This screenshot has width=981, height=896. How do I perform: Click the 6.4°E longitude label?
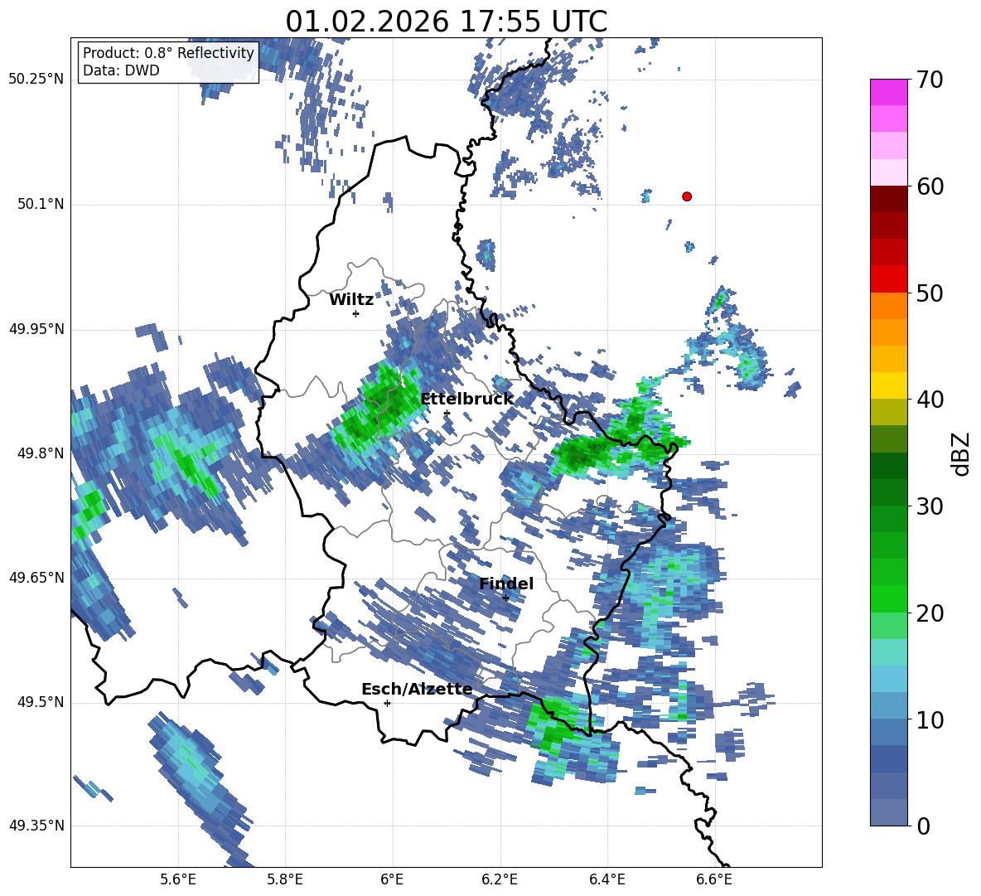[x=606, y=879]
